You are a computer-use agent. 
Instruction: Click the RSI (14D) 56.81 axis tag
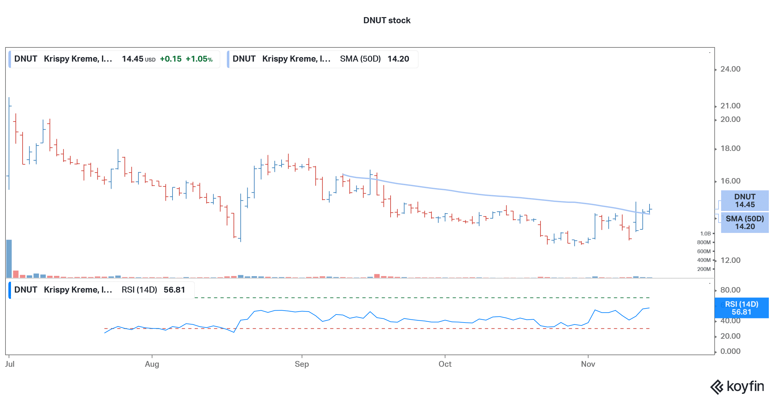coord(742,308)
